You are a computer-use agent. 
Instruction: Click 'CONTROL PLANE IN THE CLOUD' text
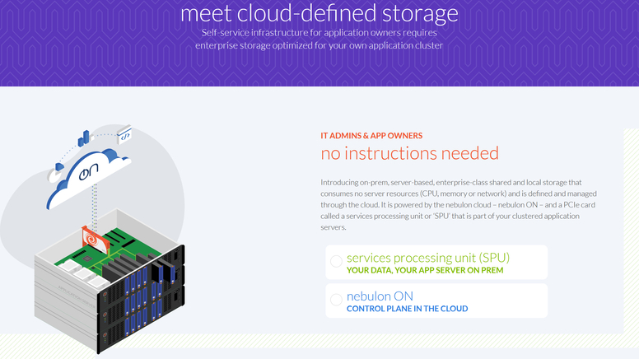coord(407,309)
